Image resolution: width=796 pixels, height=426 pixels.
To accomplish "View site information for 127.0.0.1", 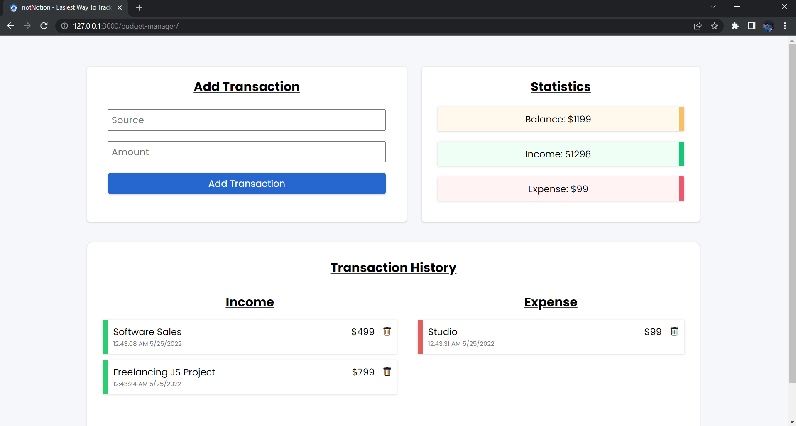I will pyautogui.click(x=64, y=26).
